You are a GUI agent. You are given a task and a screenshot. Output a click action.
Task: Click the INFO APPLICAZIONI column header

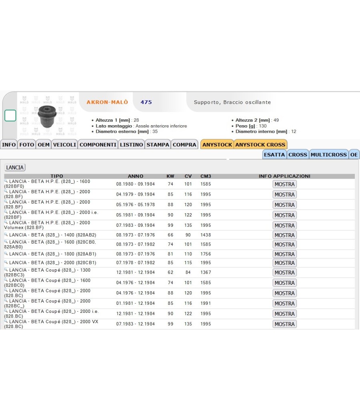(284, 176)
